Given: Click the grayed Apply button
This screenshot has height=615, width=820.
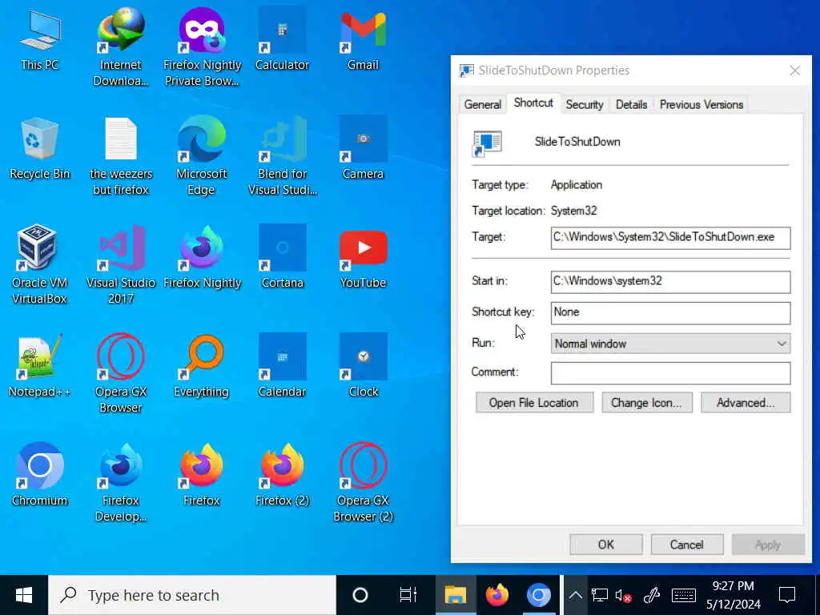Looking at the screenshot, I should click(x=768, y=545).
